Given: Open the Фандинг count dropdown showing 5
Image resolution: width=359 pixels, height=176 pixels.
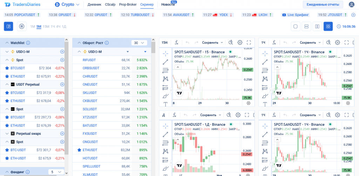Looking at the screenshot, I should [56, 172].
